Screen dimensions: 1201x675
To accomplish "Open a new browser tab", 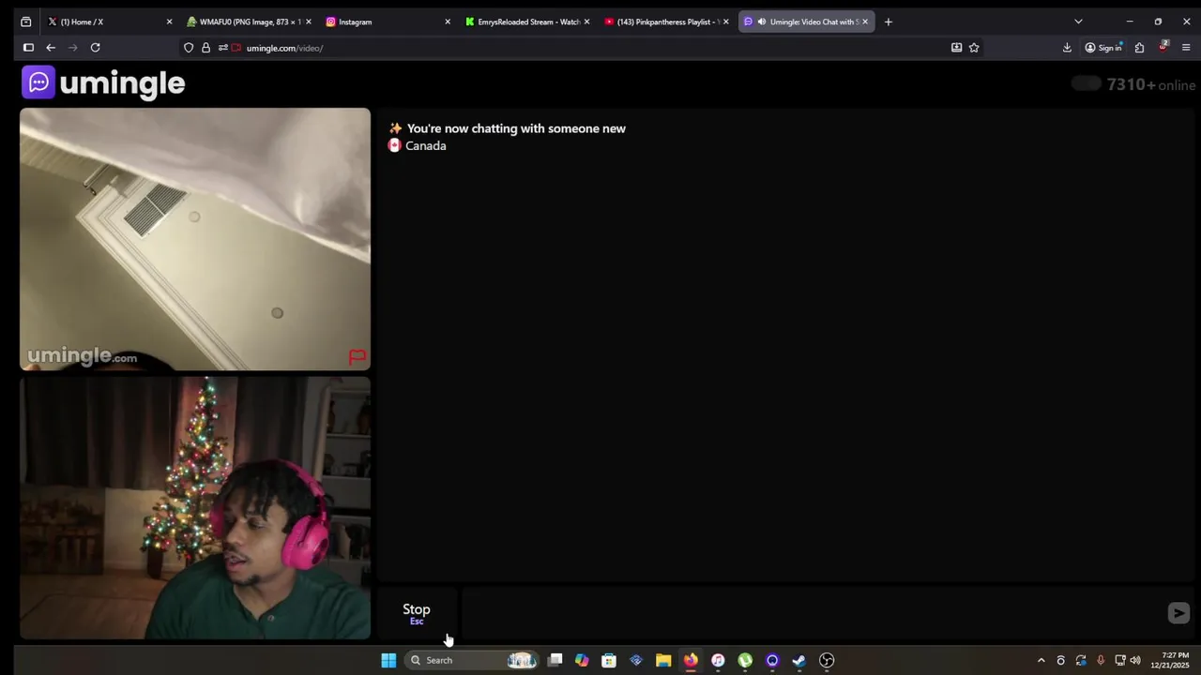I will (x=888, y=22).
